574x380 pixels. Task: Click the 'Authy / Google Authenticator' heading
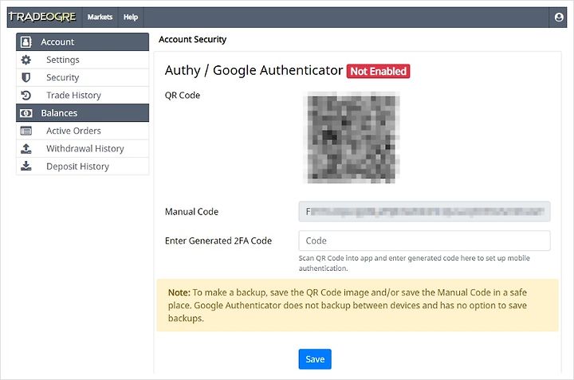point(254,71)
